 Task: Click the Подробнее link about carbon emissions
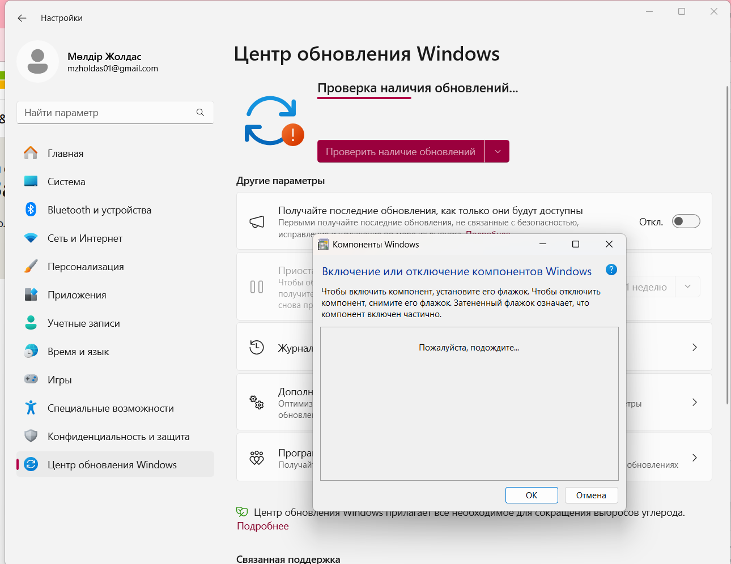point(263,526)
